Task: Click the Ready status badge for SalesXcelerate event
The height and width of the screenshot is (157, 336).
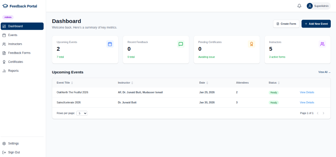Action: pyautogui.click(x=274, y=103)
